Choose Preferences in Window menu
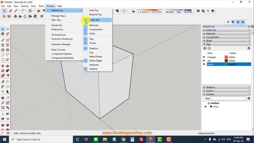Image resolution: width=254 pixels, height=143 pixels. point(57,29)
